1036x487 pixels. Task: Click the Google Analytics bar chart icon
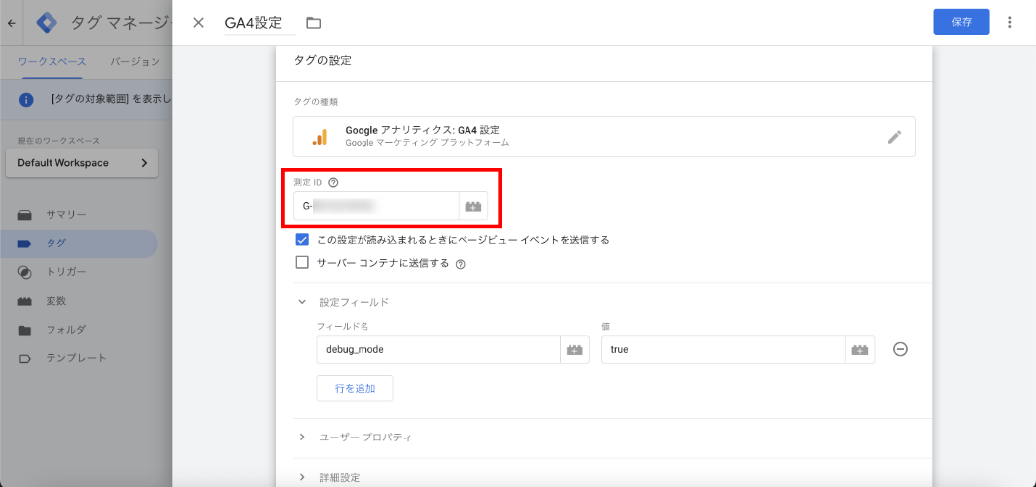click(320, 137)
